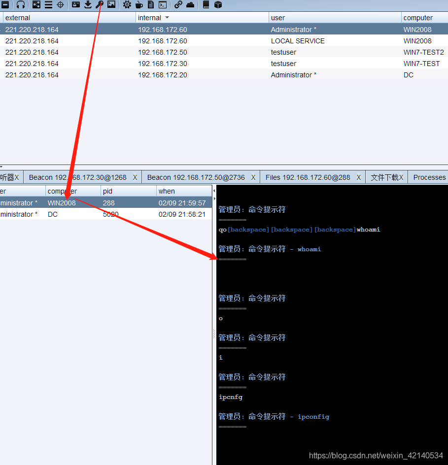Close the Files 192.168.172.60@288 tab
The image size is (448, 465).
pyautogui.click(x=359, y=177)
